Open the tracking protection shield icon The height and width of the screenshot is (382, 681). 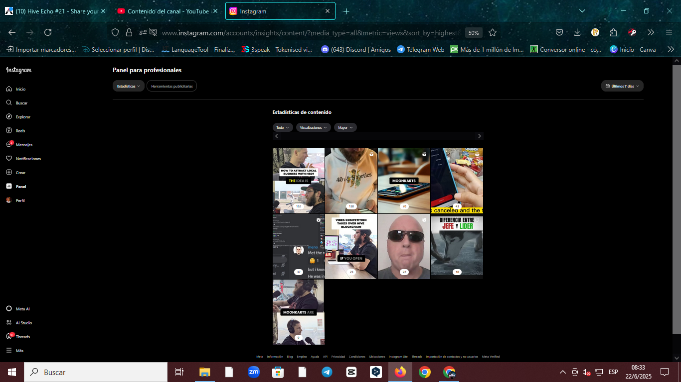(115, 32)
